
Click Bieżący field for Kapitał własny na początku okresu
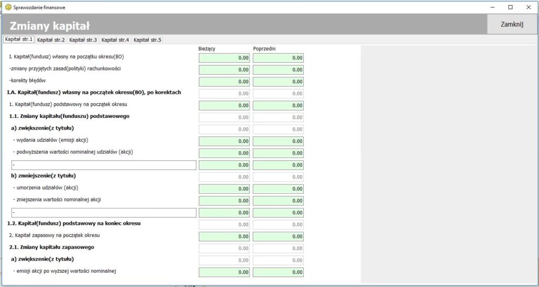224,58
